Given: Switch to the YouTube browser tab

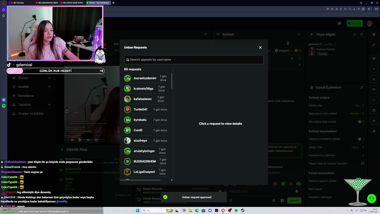Looking at the screenshot, I should [x=22, y=3].
